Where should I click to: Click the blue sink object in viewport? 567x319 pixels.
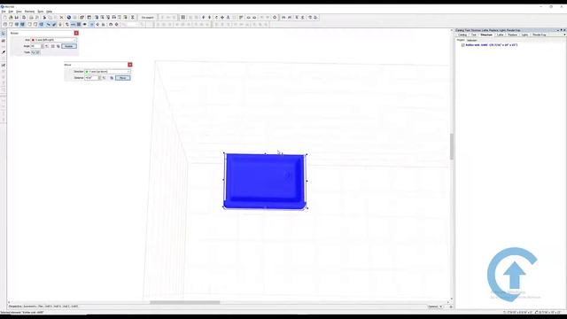point(265,181)
